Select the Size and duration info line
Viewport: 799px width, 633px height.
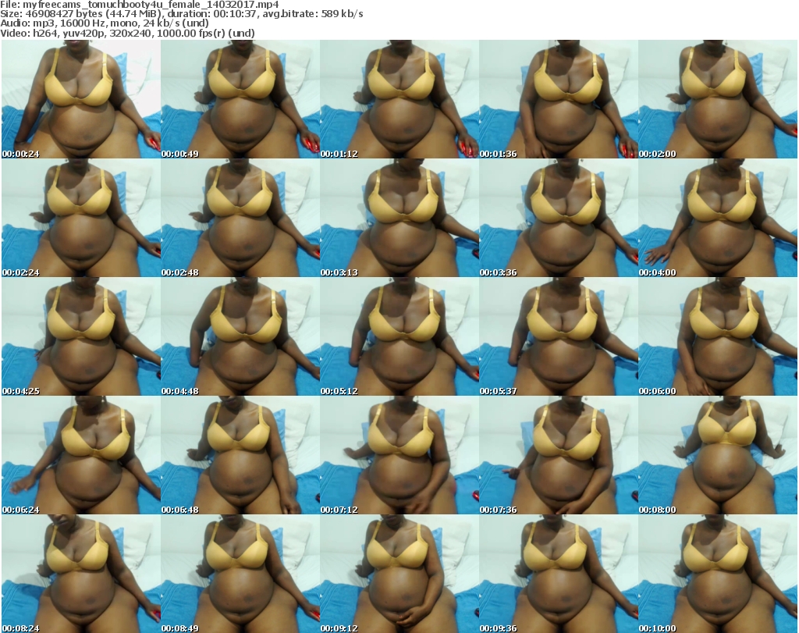coord(181,14)
